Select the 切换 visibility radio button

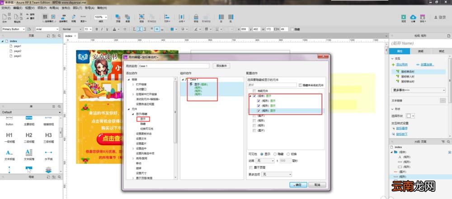coord(288,154)
